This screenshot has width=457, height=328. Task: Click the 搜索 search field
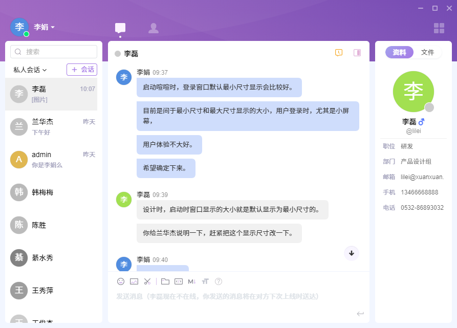point(54,52)
